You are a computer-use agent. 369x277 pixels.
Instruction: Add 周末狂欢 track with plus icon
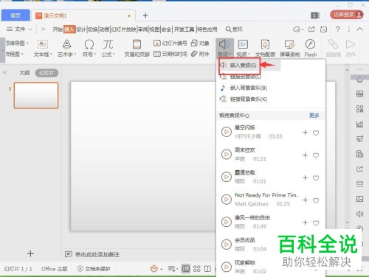click(305, 155)
